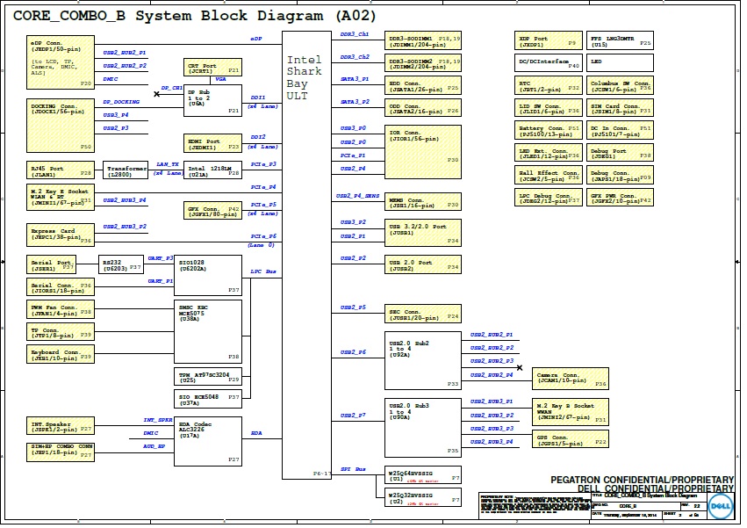Select the Intel Shark Bay ULT block
The height and width of the screenshot is (528, 747).
(306, 255)
